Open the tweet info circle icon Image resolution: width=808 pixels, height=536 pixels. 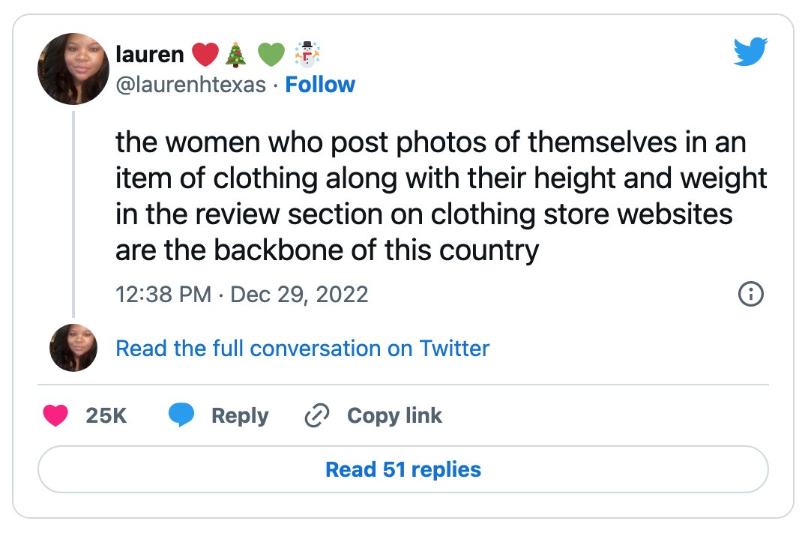coord(751,295)
